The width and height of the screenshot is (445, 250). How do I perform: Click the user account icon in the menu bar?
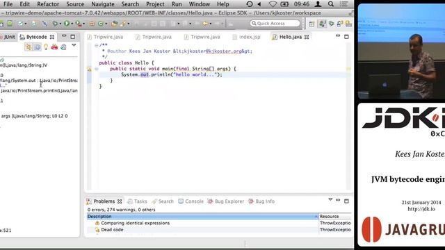tap(318, 4)
